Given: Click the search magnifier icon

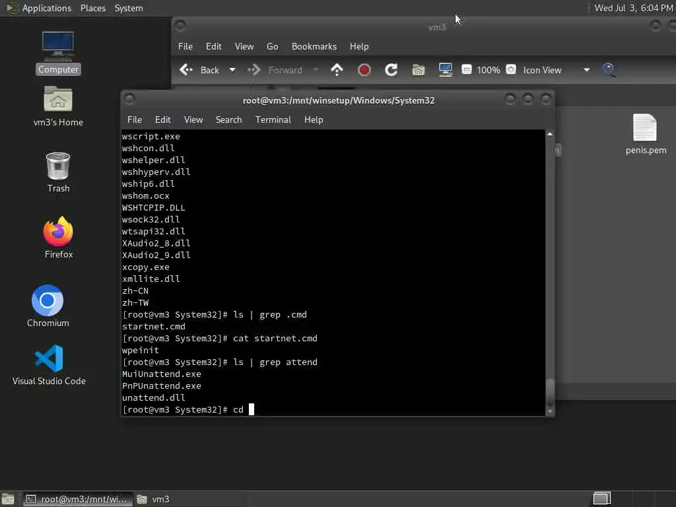Looking at the screenshot, I should 609,70.
